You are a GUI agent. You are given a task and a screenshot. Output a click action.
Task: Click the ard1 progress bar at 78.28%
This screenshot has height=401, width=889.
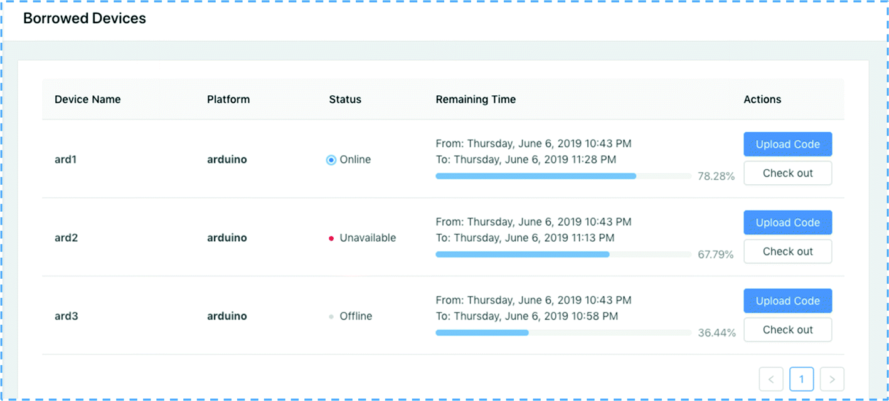pos(563,176)
